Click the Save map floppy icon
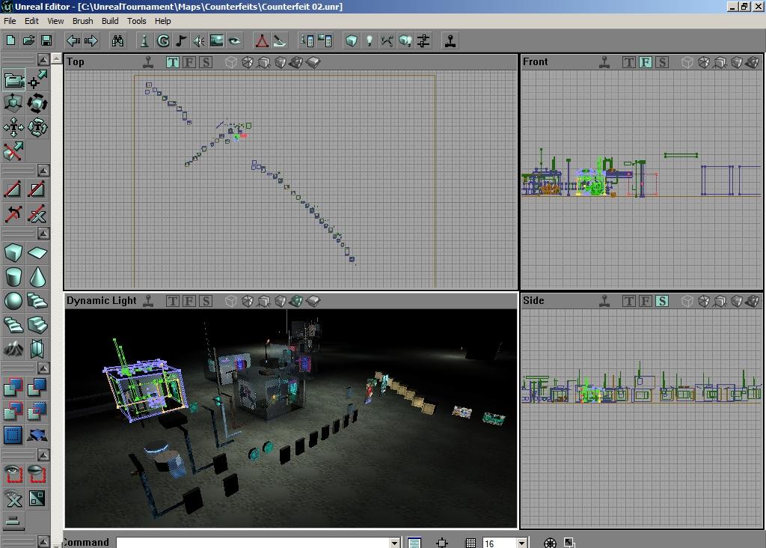766x548 pixels. (46, 40)
